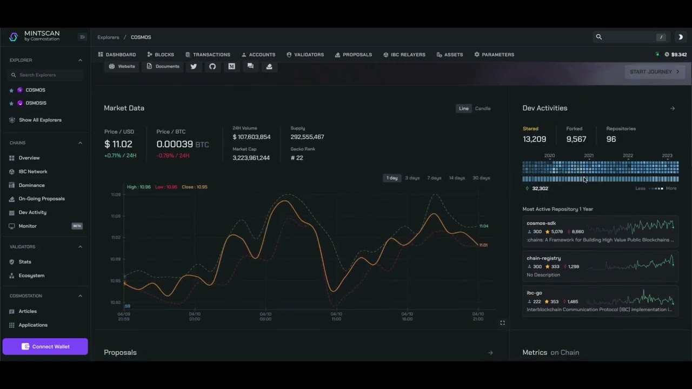Click the icon right of the chat icon
Screen dimensions: 692x389
point(269,66)
